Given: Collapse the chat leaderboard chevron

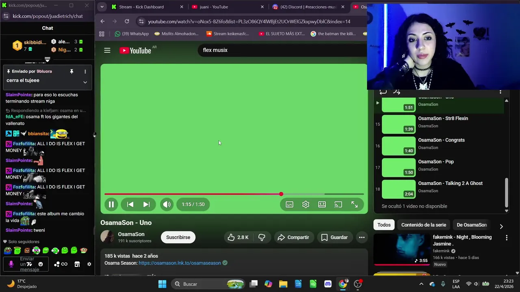Looking at the screenshot, I should tap(47, 59).
